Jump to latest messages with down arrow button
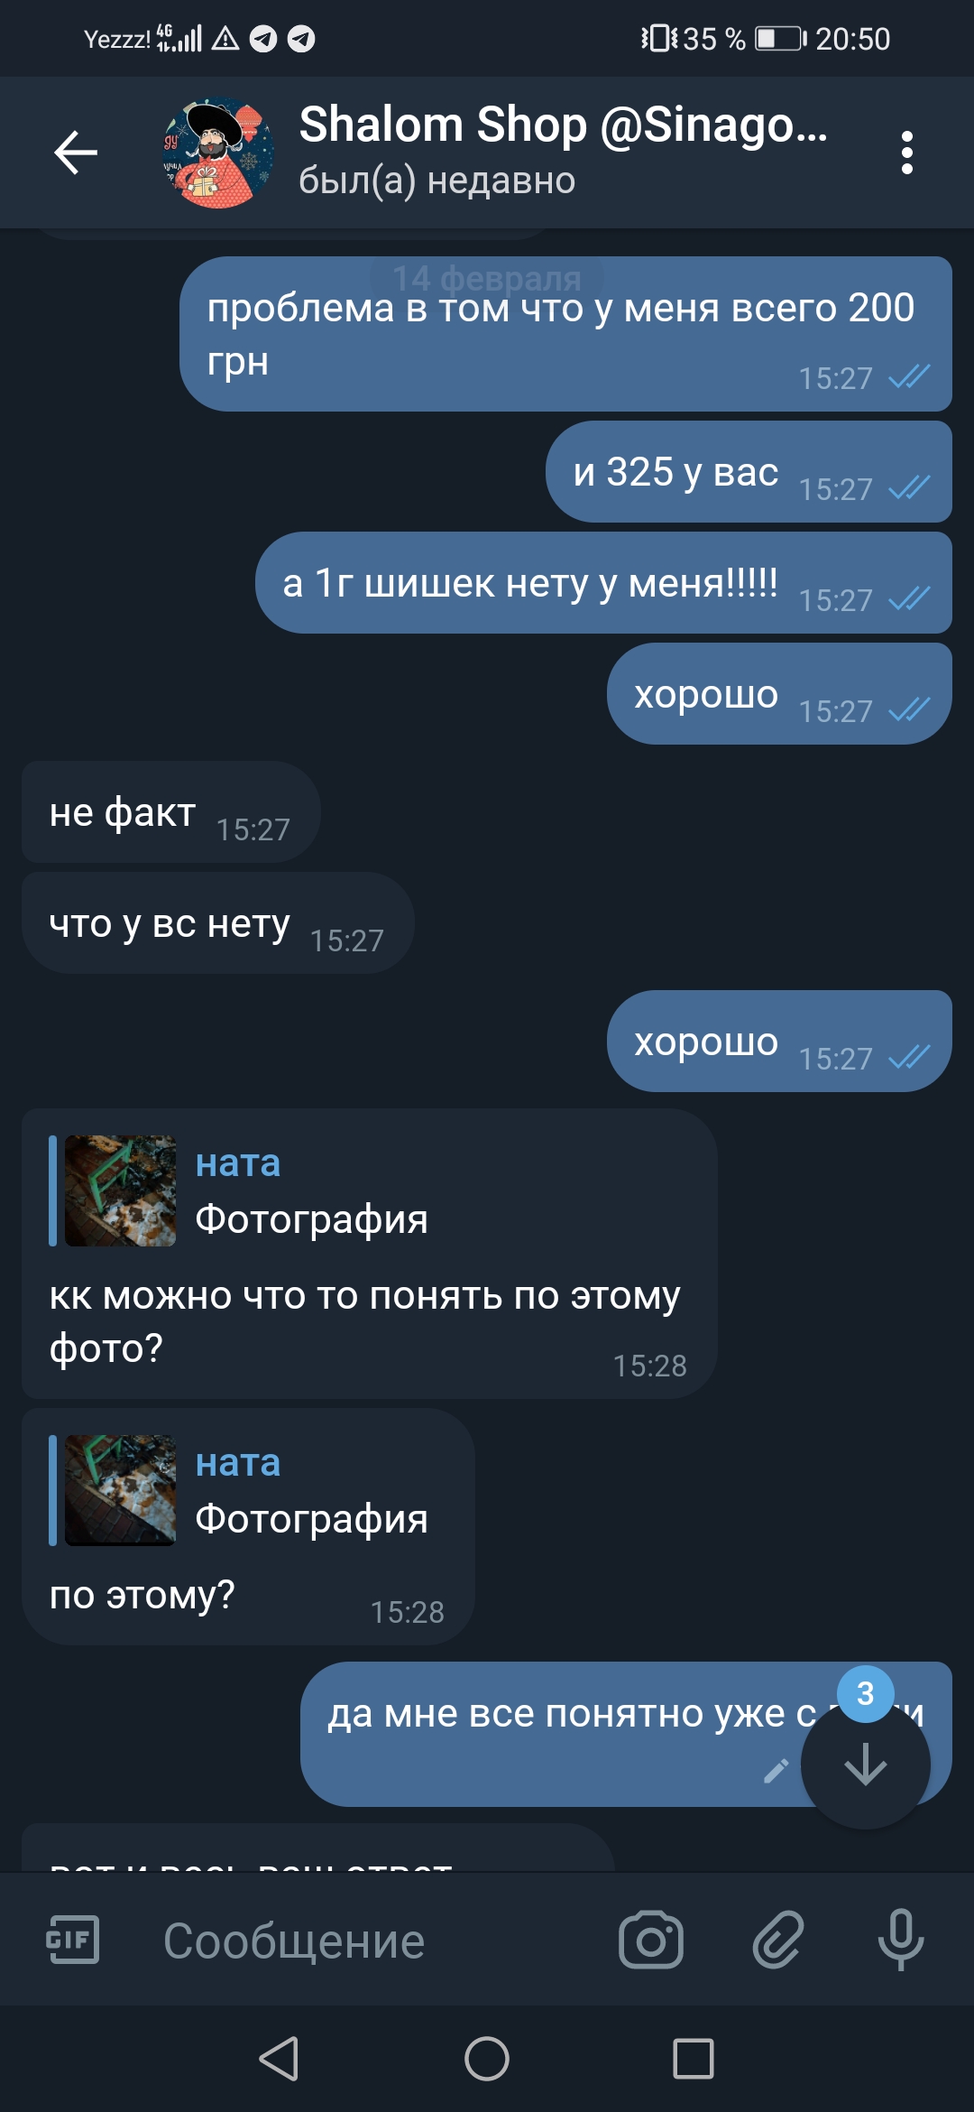This screenshot has width=974, height=2112. 866,1765
